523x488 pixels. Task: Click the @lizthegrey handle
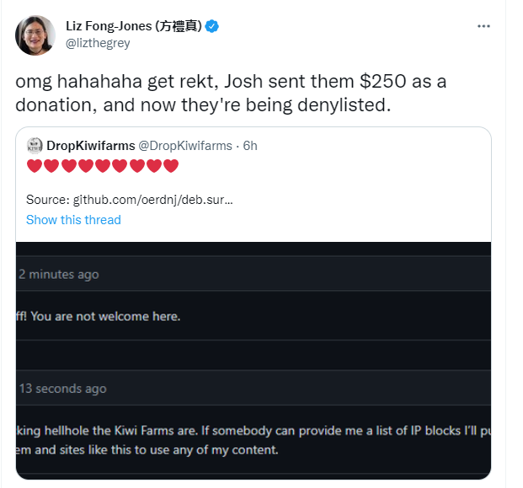(x=98, y=43)
